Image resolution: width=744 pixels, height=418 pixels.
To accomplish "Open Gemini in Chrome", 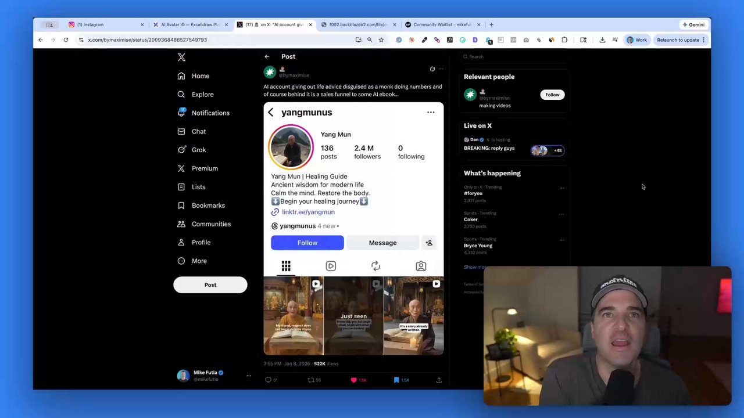I will tap(693, 24).
